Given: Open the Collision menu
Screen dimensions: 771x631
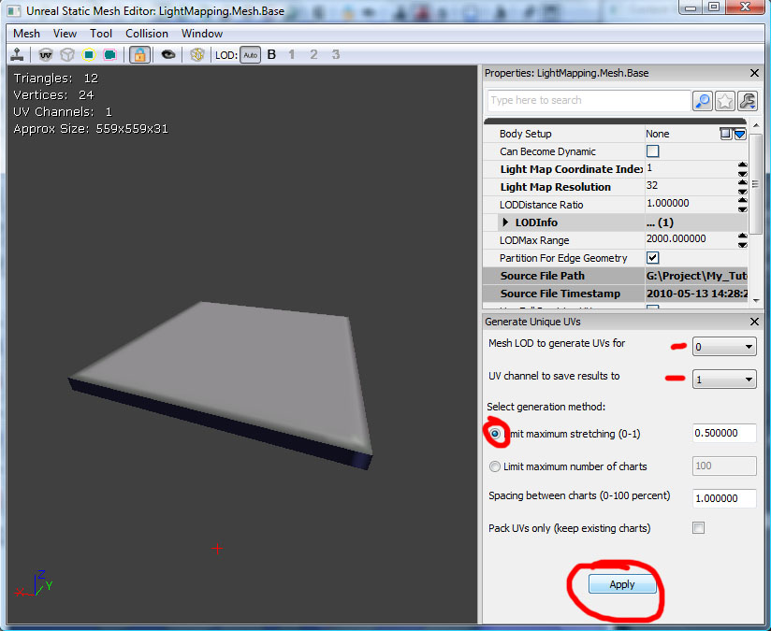Looking at the screenshot, I should 147,33.
